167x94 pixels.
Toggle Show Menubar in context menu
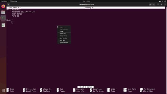click(64, 43)
